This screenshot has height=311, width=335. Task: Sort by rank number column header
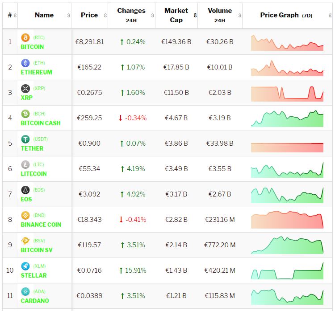10,15
